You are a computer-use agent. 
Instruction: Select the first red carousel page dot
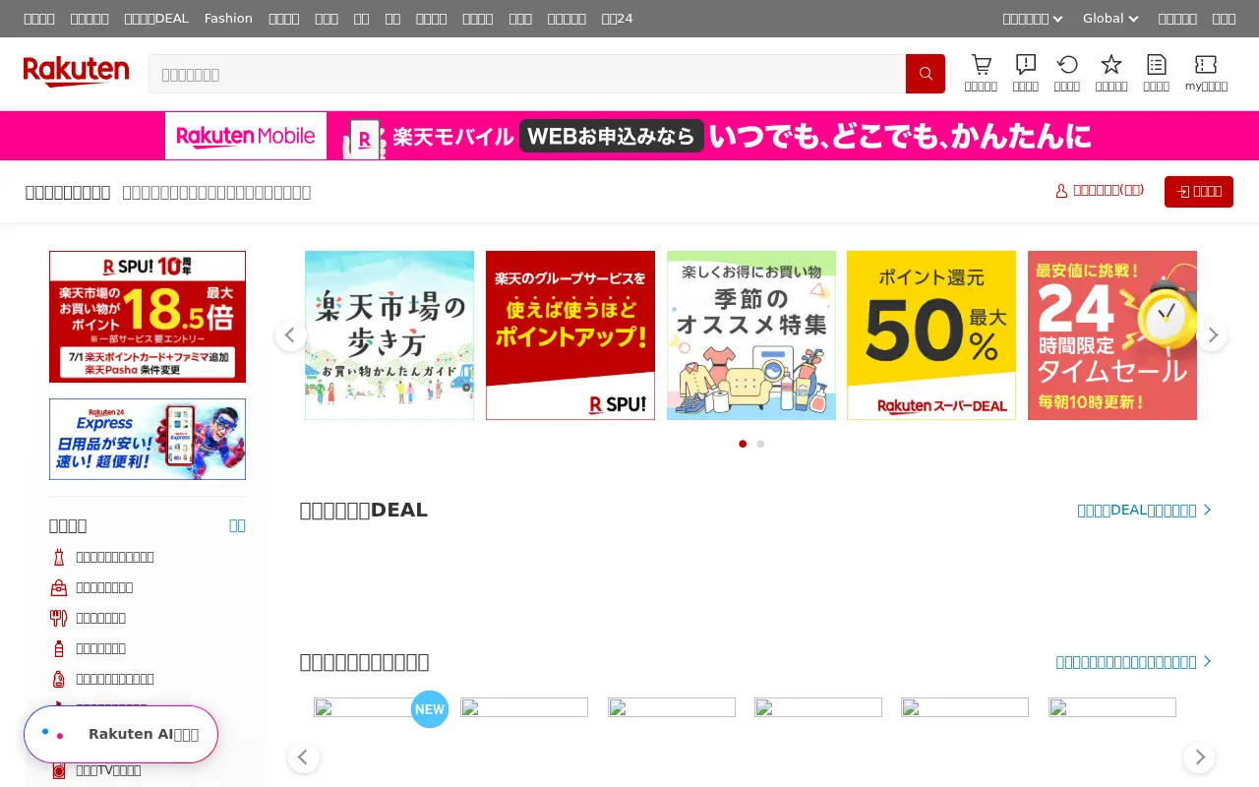click(743, 444)
